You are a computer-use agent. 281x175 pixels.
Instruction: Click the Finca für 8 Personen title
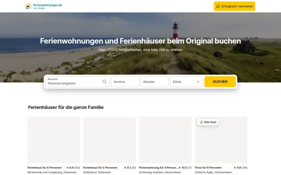tap(208, 168)
